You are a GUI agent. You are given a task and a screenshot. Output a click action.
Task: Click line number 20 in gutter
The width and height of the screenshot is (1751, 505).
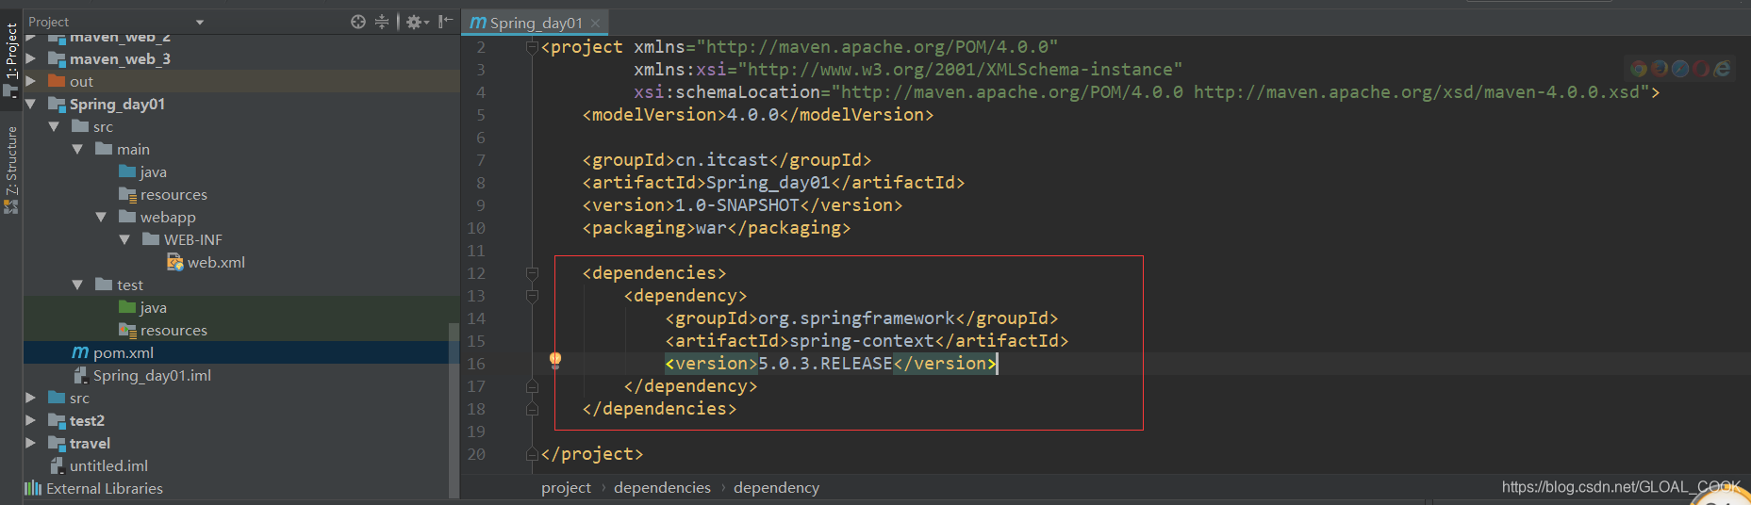coord(476,454)
